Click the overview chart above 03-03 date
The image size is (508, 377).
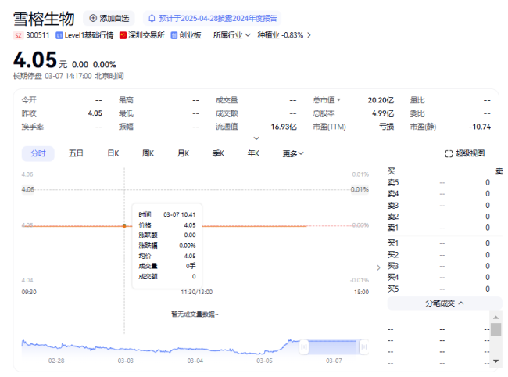click(125, 349)
